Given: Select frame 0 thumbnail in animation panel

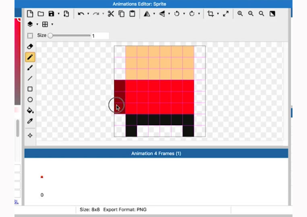Looking at the screenshot, I should 42,177.
